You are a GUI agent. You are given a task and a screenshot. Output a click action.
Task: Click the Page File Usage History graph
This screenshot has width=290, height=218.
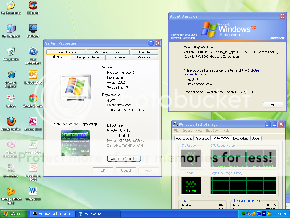pyautogui.click(x=243, y=185)
